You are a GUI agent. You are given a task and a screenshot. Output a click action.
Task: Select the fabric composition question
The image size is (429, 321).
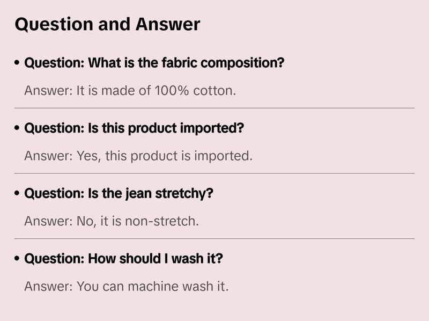click(x=154, y=63)
